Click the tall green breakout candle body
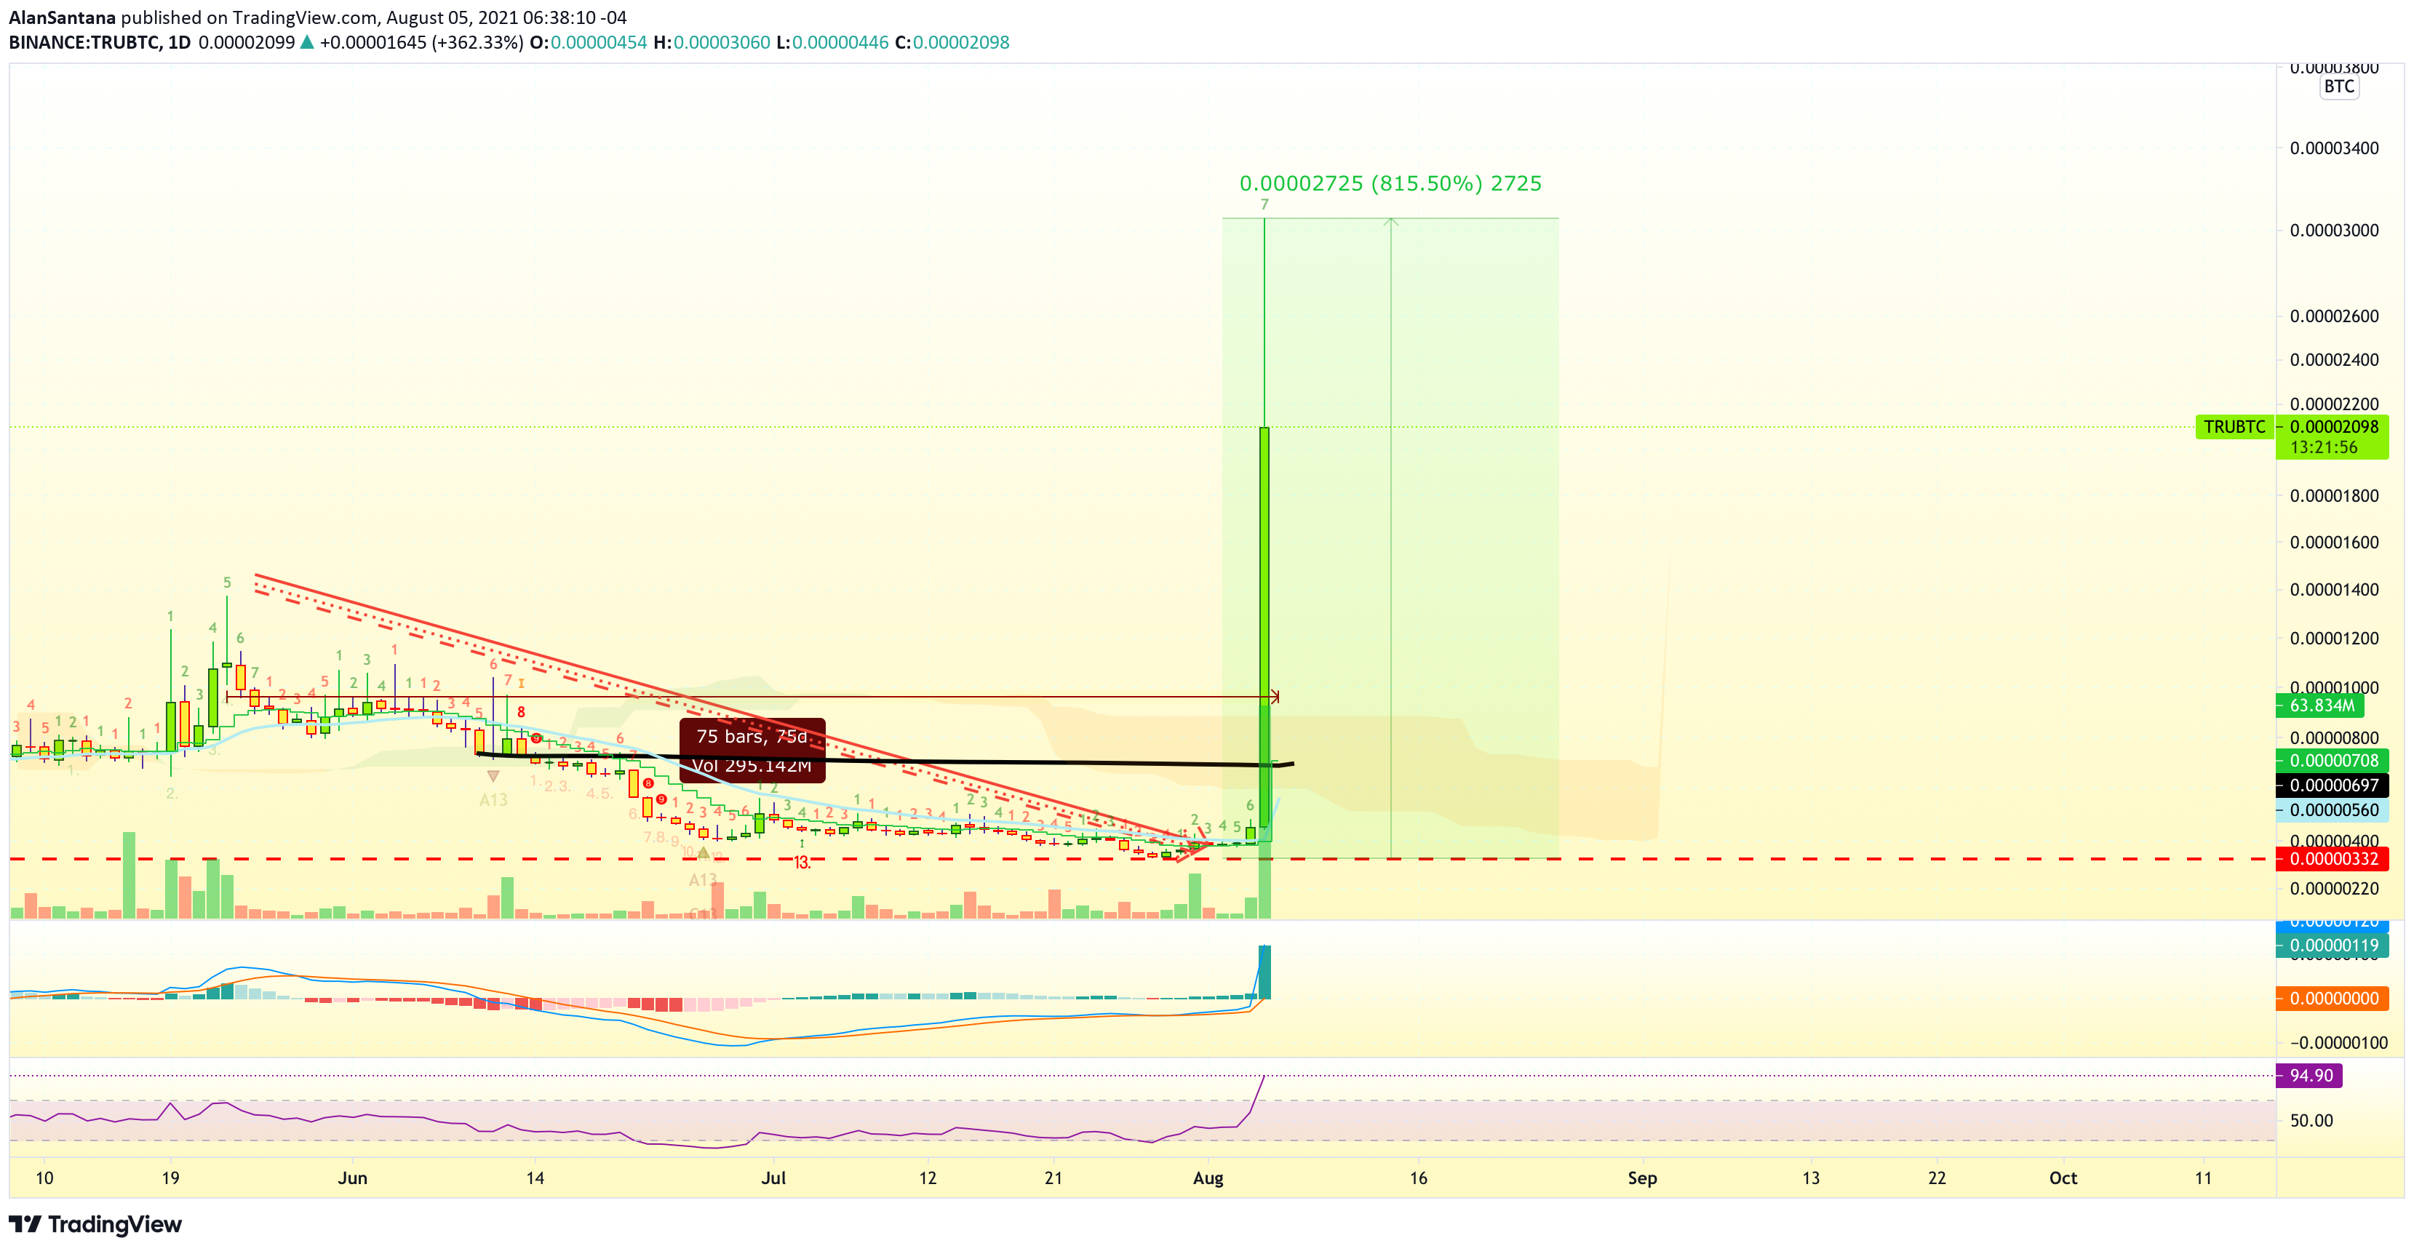2414x1251 pixels. pyautogui.click(x=1264, y=627)
